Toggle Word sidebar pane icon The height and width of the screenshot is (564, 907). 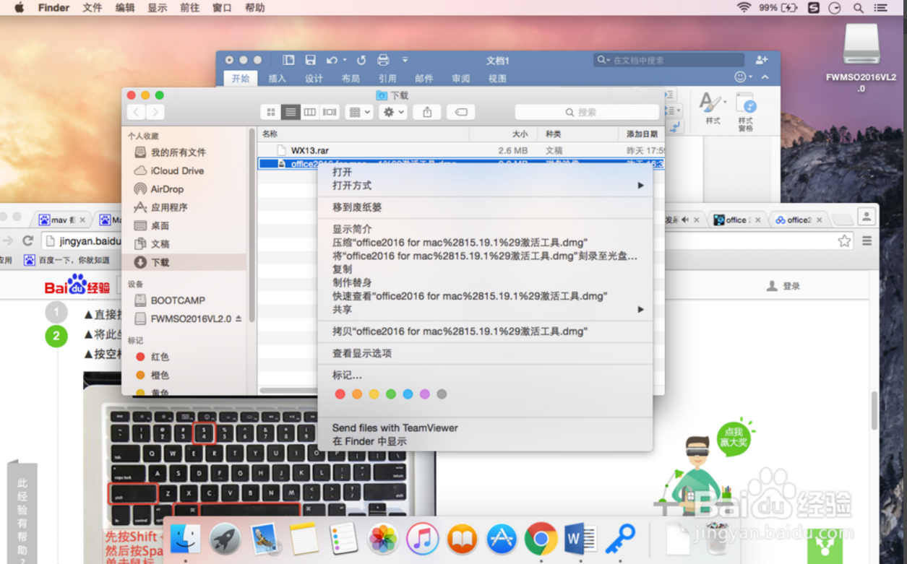(x=288, y=60)
